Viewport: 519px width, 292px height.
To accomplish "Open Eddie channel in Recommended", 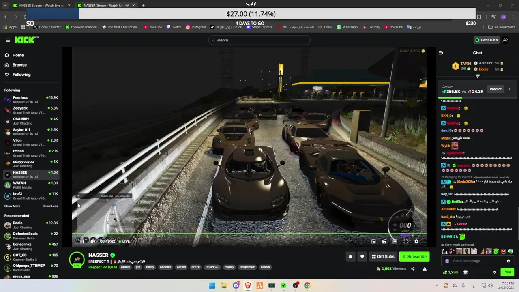I will (x=31, y=225).
